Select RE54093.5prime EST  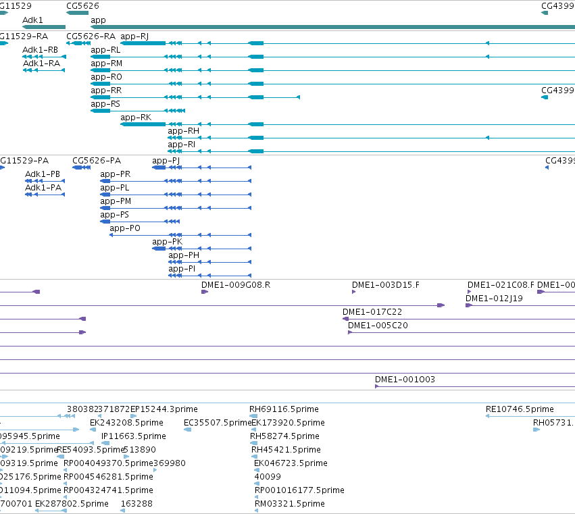tap(61, 457)
